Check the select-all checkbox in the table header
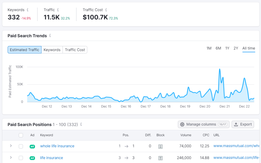Screen dimensions: 261x163 (x=21, y=135)
